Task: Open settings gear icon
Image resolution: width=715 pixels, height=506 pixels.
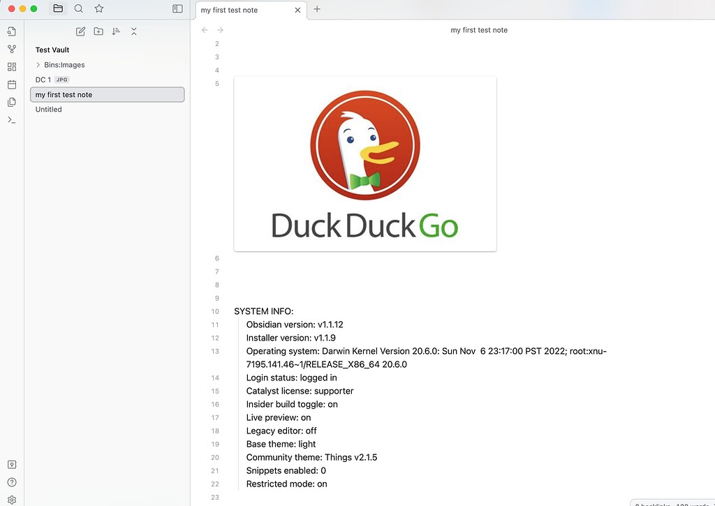Action: click(x=12, y=500)
